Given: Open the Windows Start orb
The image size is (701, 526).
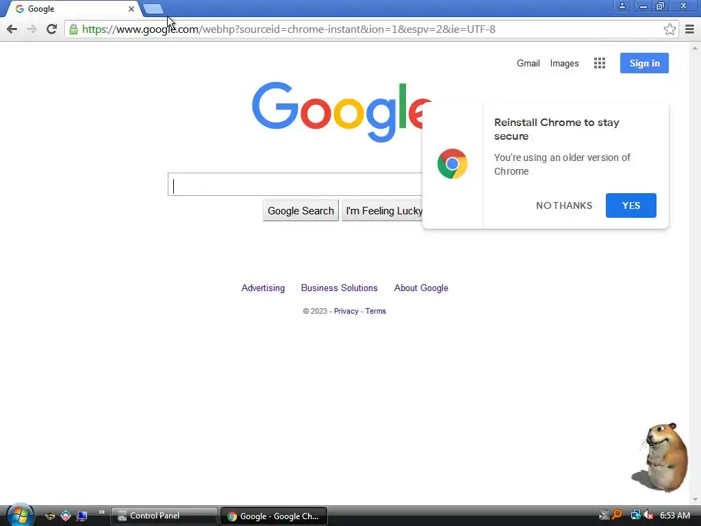Looking at the screenshot, I should [20, 515].
